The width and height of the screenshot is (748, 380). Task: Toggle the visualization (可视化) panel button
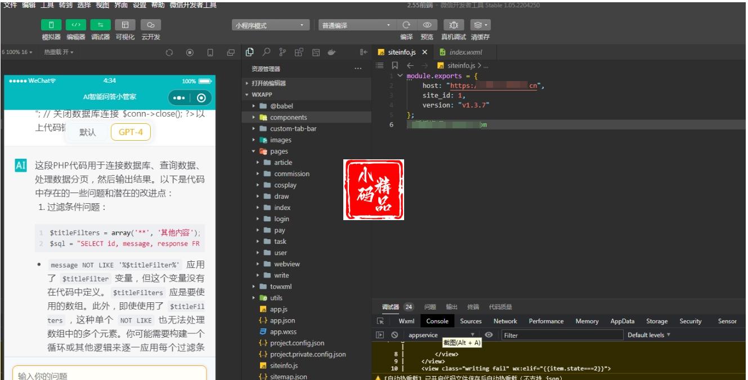click(126, 25)
